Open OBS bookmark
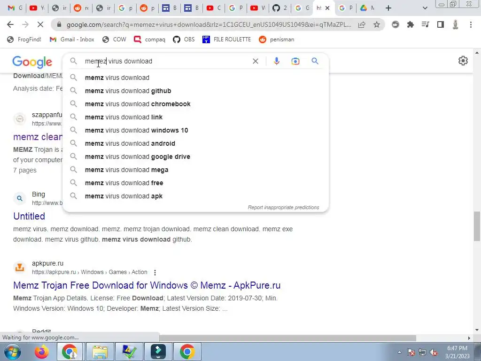Image resolution: width=481 pixels, height=361 pixels. (184, 39)
